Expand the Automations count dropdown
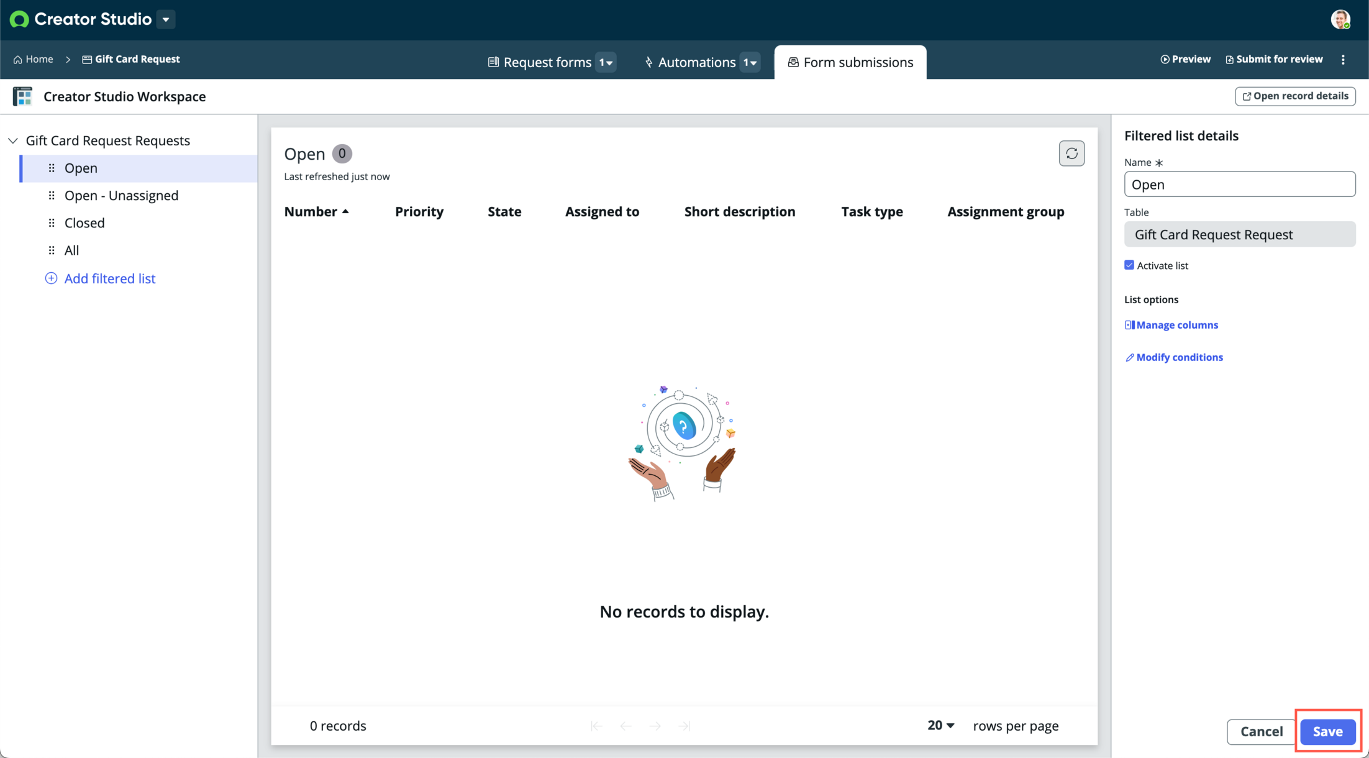1369x758 pixels. [x=750, y=62]
